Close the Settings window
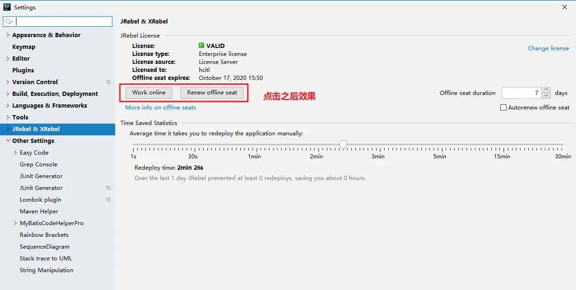Screen dimensions: 576x290 click(565, 7)
